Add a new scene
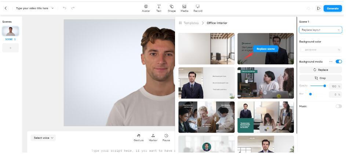346x154 pixels. click(10, 48)
